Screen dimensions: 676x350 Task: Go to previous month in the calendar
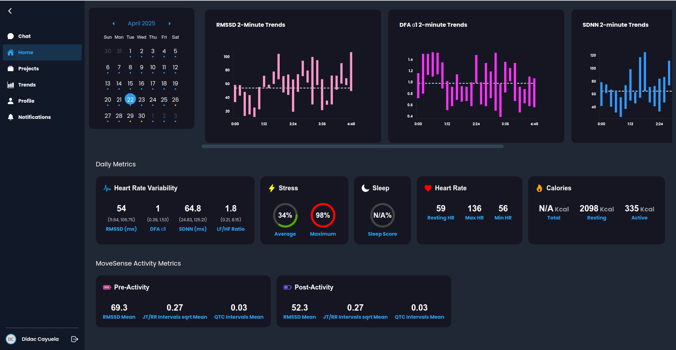[113, 23]
